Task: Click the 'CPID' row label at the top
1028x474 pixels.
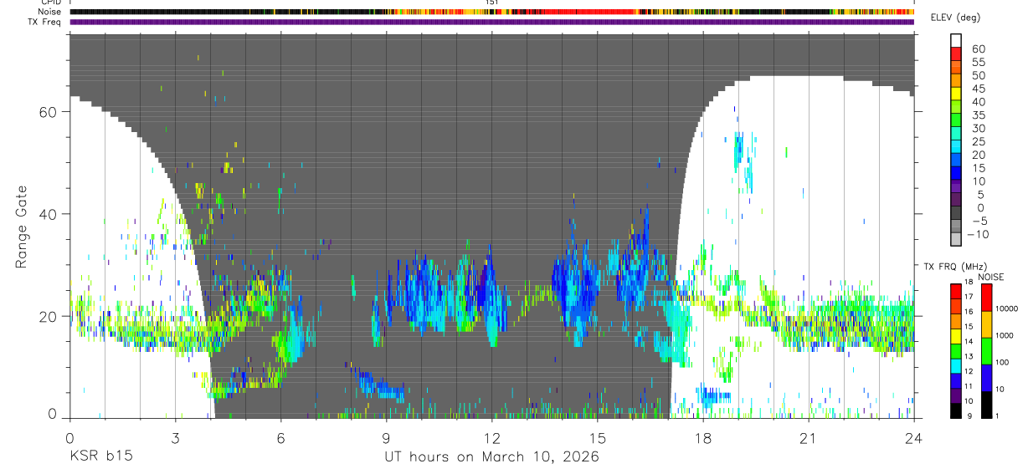Action: [51, 3]
